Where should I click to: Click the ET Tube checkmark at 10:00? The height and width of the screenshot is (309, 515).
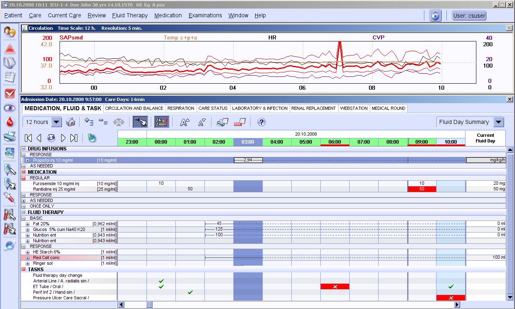pos(451,286)
